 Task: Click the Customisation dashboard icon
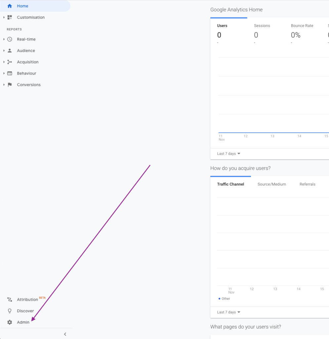pos(10,17)
